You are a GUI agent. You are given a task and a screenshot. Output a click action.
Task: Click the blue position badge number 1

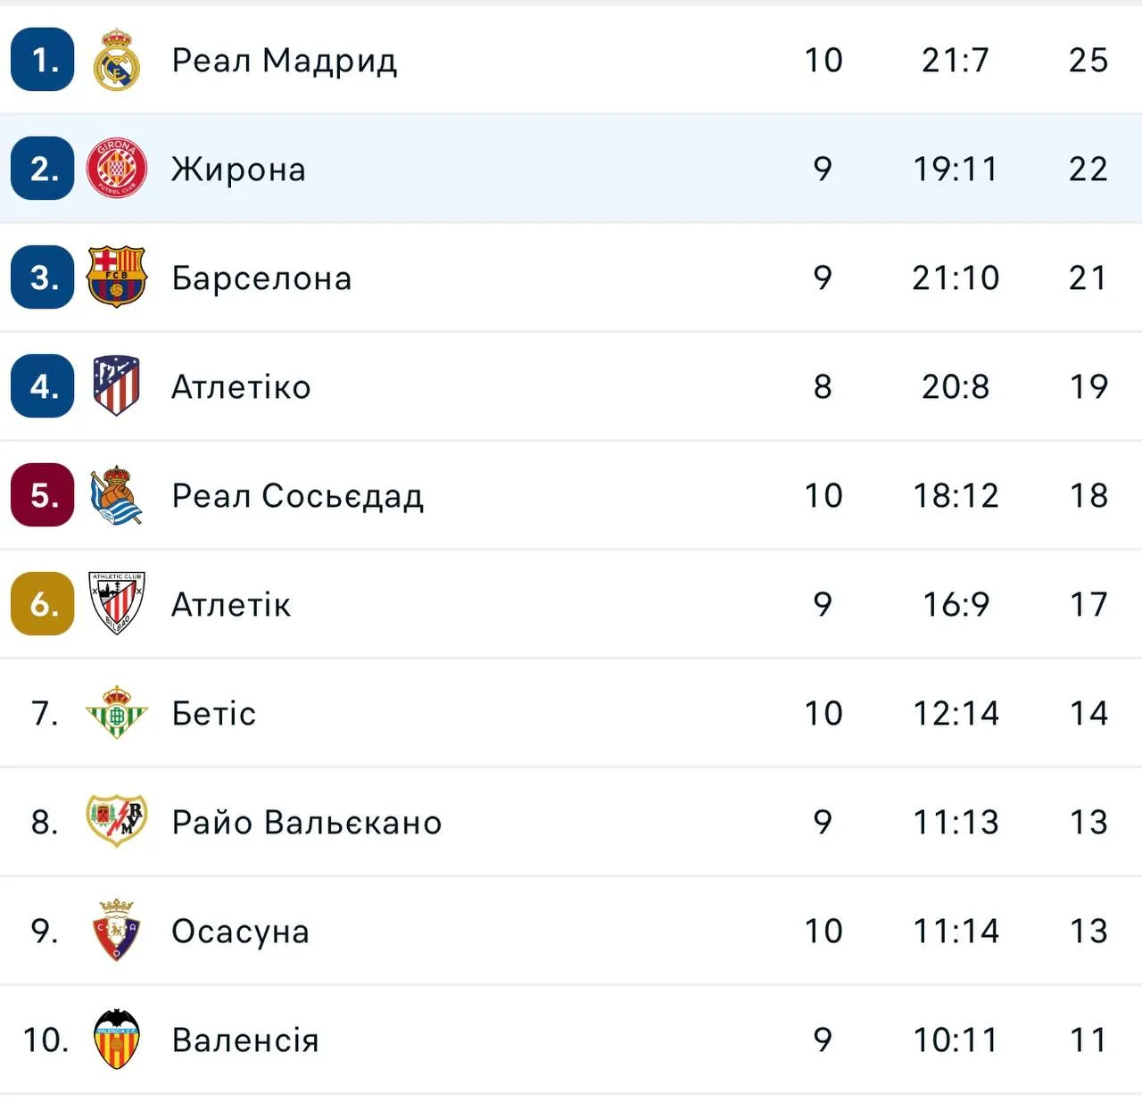click(x=43, y=60)
